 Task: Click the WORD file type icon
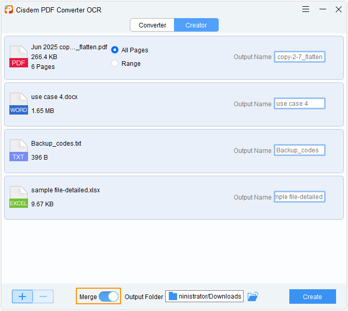[x=19, y=104]
